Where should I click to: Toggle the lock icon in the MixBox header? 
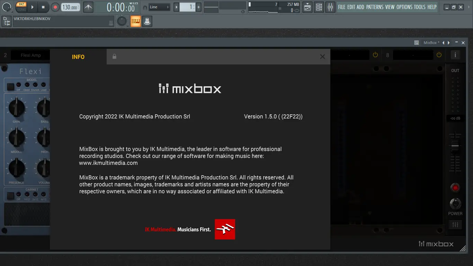point(114,56)
